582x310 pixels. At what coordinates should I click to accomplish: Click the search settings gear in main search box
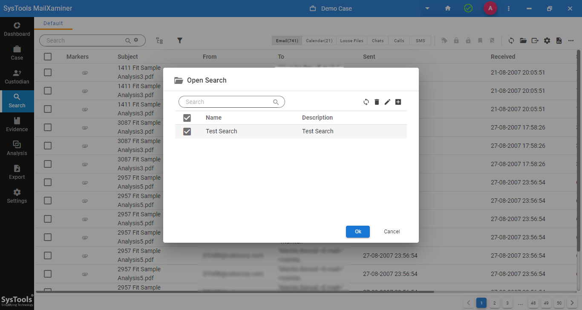coord(136,40)
